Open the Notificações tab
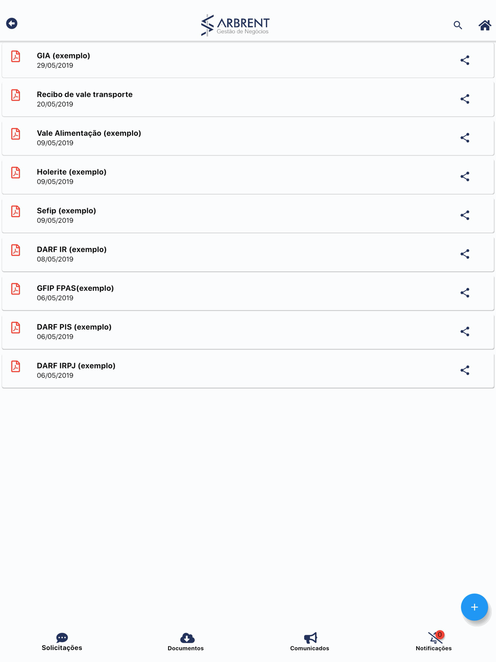This screenshot has height=662, width=496. [434, 641]
